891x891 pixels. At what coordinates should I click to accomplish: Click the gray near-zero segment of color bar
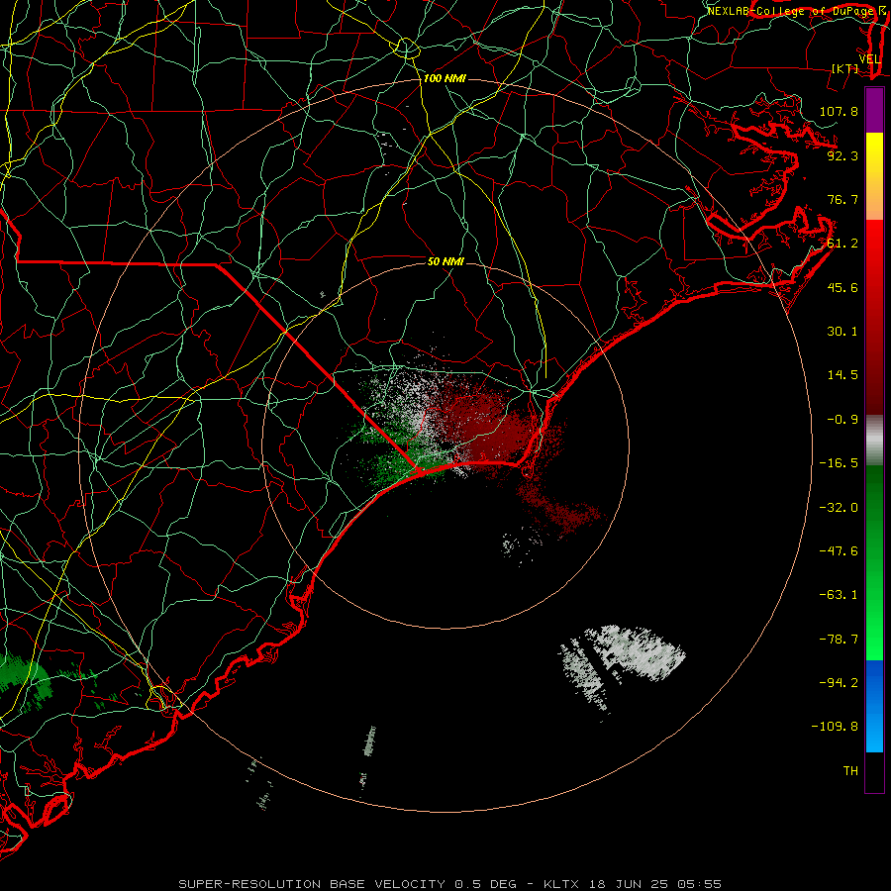click(x=874, y=440)
